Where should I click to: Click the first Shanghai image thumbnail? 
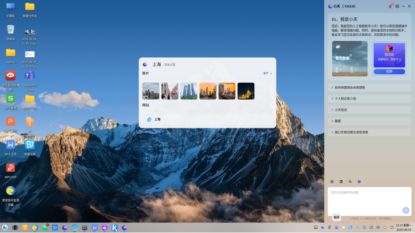pyautogui.click(x=151, y=91)
